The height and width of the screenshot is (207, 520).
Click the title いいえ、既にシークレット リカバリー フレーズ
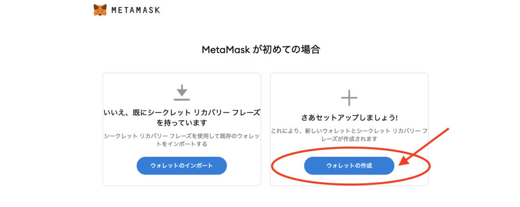pos(182,113)
